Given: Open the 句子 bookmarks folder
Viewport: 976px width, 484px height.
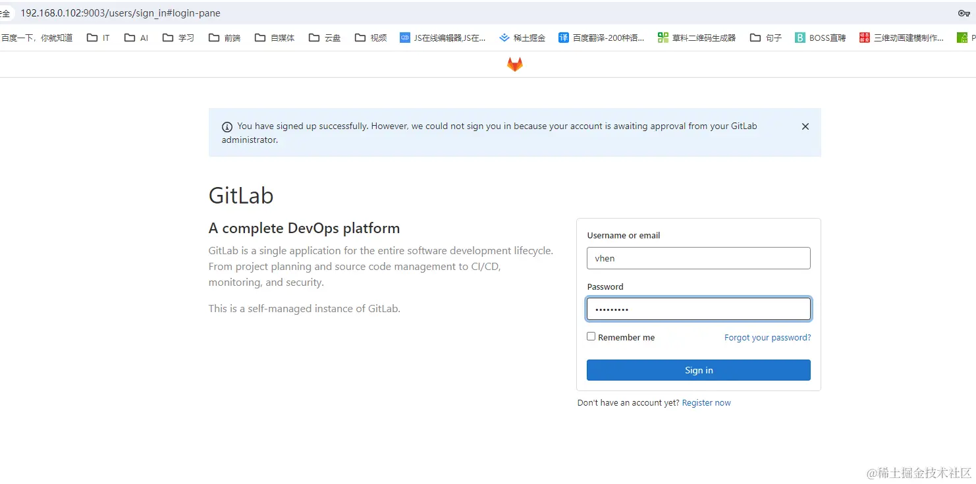Looking at the screenshot, I should click(x=766, y=38).
